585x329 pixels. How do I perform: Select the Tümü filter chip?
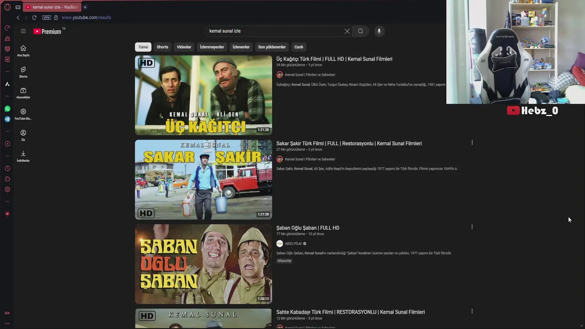(x=144, y=47)
